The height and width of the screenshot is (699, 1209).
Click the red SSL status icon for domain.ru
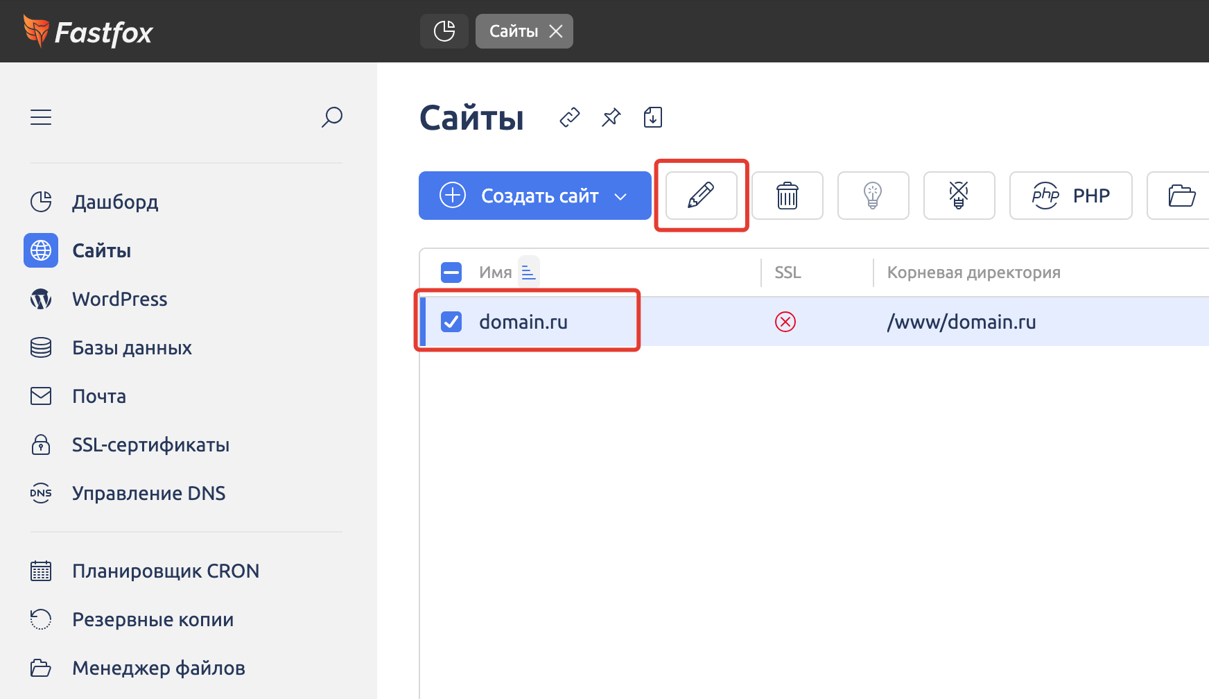[x=785, y=322]
